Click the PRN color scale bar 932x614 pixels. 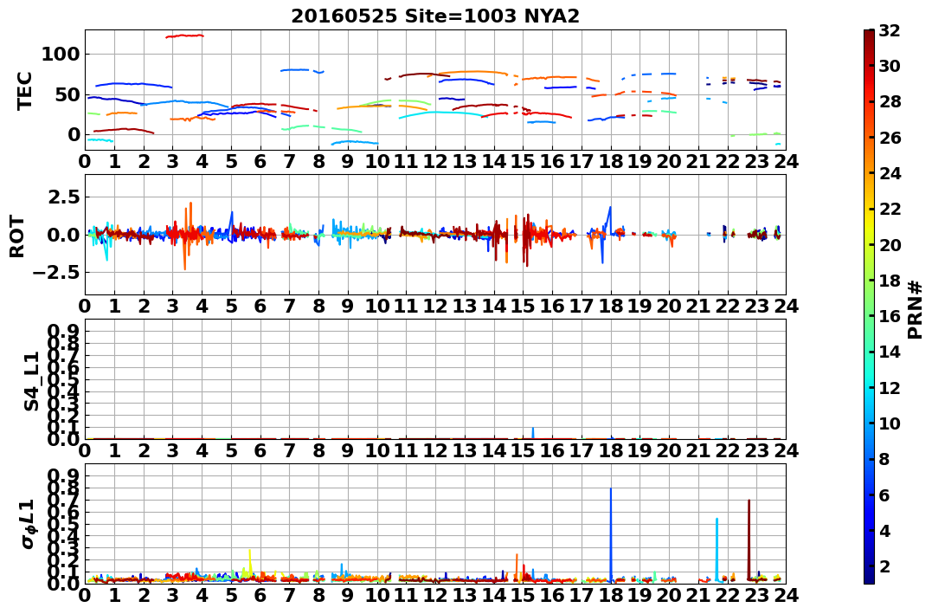[x=869, y=307]
